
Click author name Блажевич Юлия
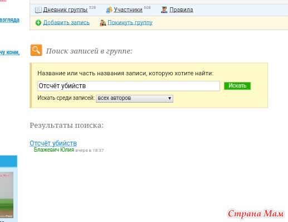[x=54, y=149]
